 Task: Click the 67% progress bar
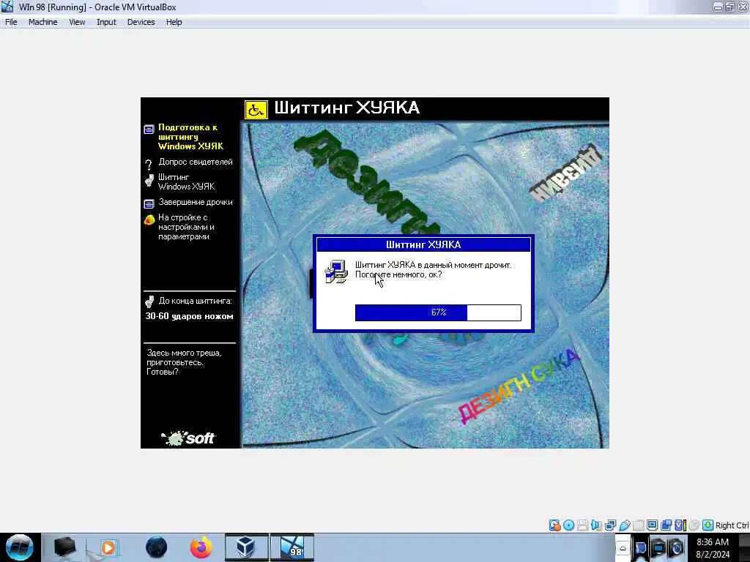pos(438,312)
